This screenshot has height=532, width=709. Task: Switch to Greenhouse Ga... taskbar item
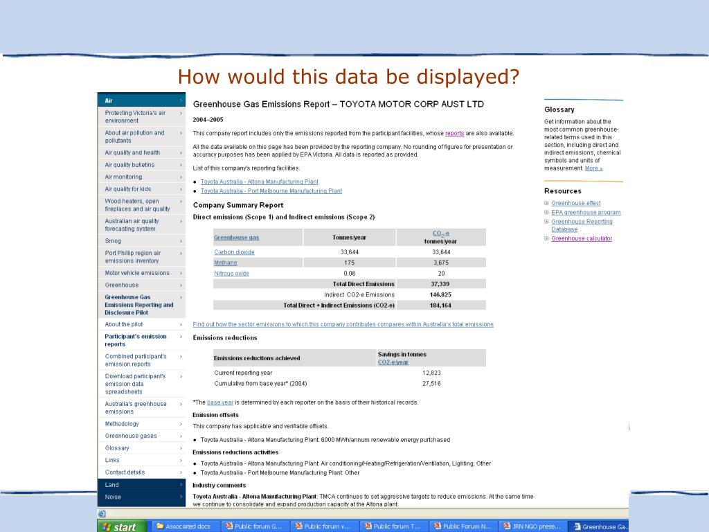[x=600, y=526]
